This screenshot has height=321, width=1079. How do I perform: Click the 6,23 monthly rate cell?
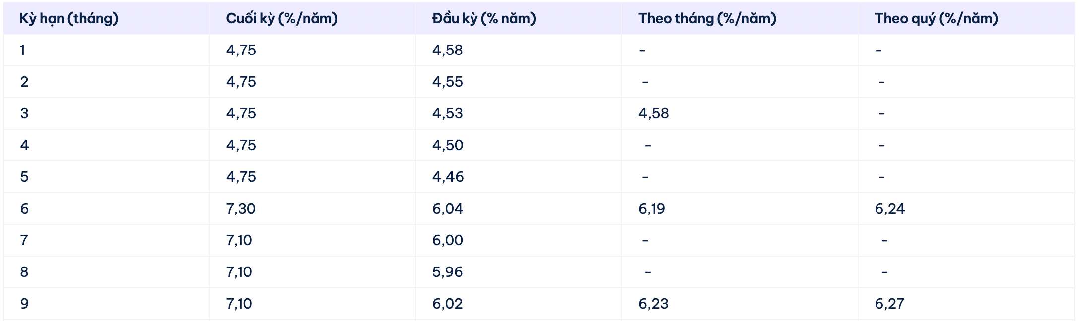coord(653,304)
